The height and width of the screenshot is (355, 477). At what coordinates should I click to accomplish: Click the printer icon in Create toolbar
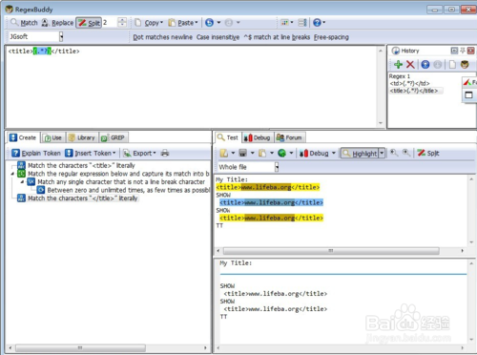pos(165,153)
